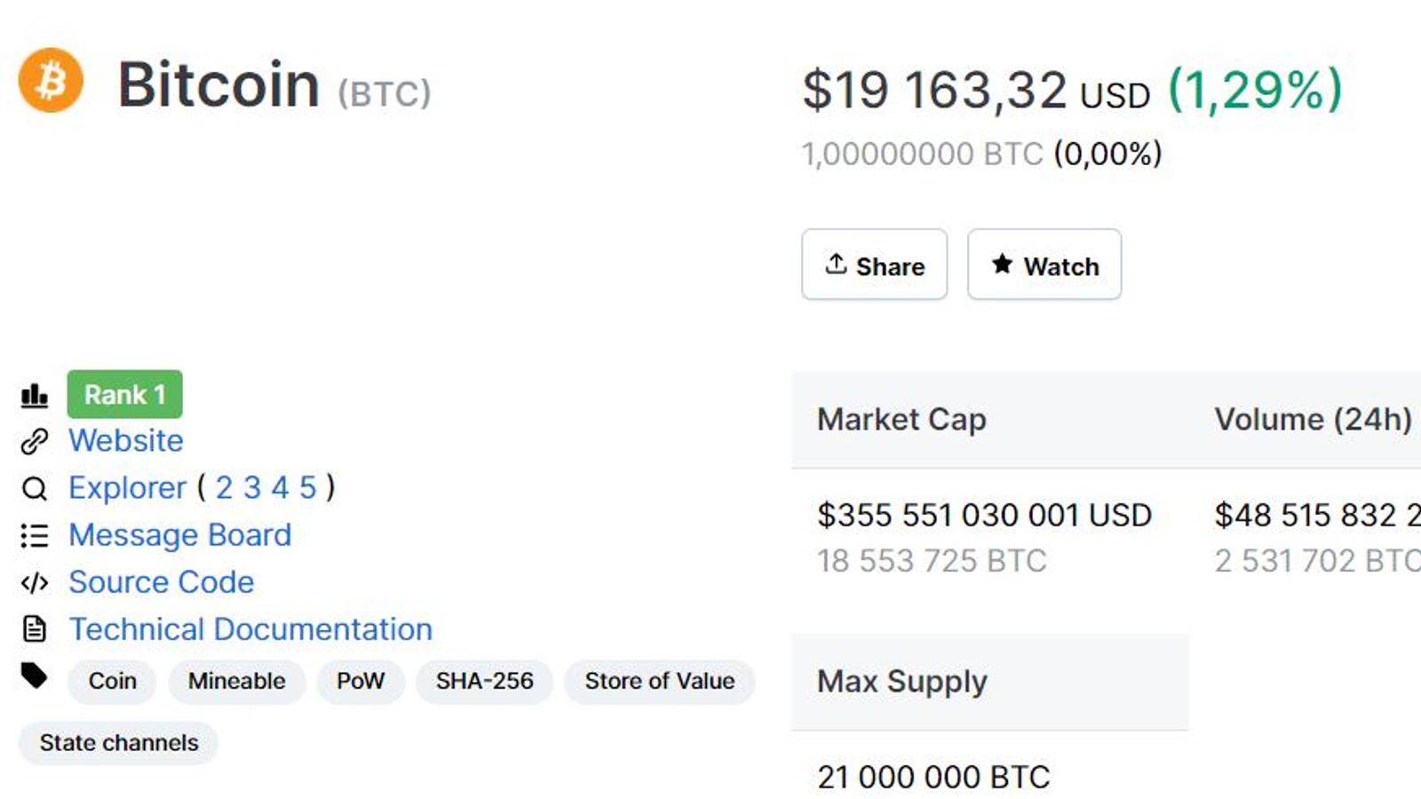Click the document icon beside Technical Documentation

[x=35, y=629]
